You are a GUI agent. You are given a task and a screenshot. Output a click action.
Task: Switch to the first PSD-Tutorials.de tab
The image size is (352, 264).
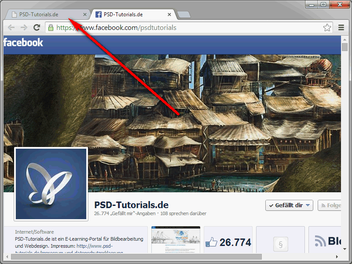pos(46,15)
